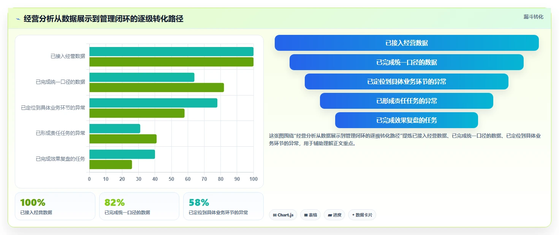This screenshot has width=559, height=235.
Task: Click the teal bar for 已完成效果复盘的任务
Action: pyautogui.click(x=122, y=154)
